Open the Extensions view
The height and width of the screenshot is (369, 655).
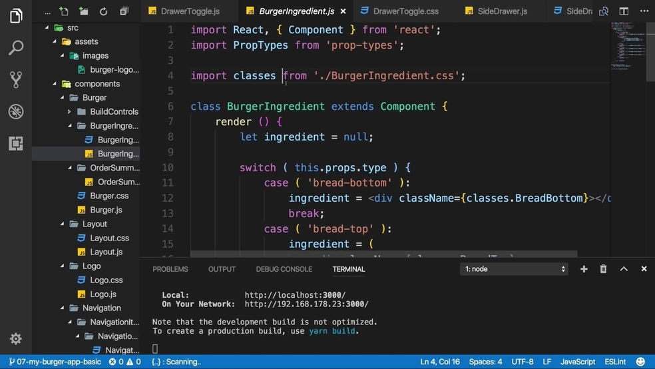16,143
